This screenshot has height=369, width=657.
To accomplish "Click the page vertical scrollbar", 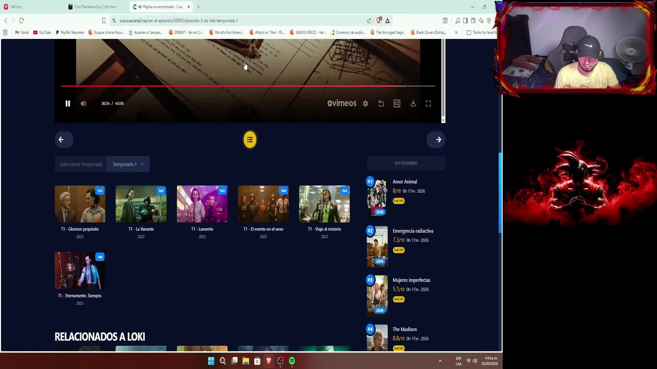I will (x=500, y=193).
